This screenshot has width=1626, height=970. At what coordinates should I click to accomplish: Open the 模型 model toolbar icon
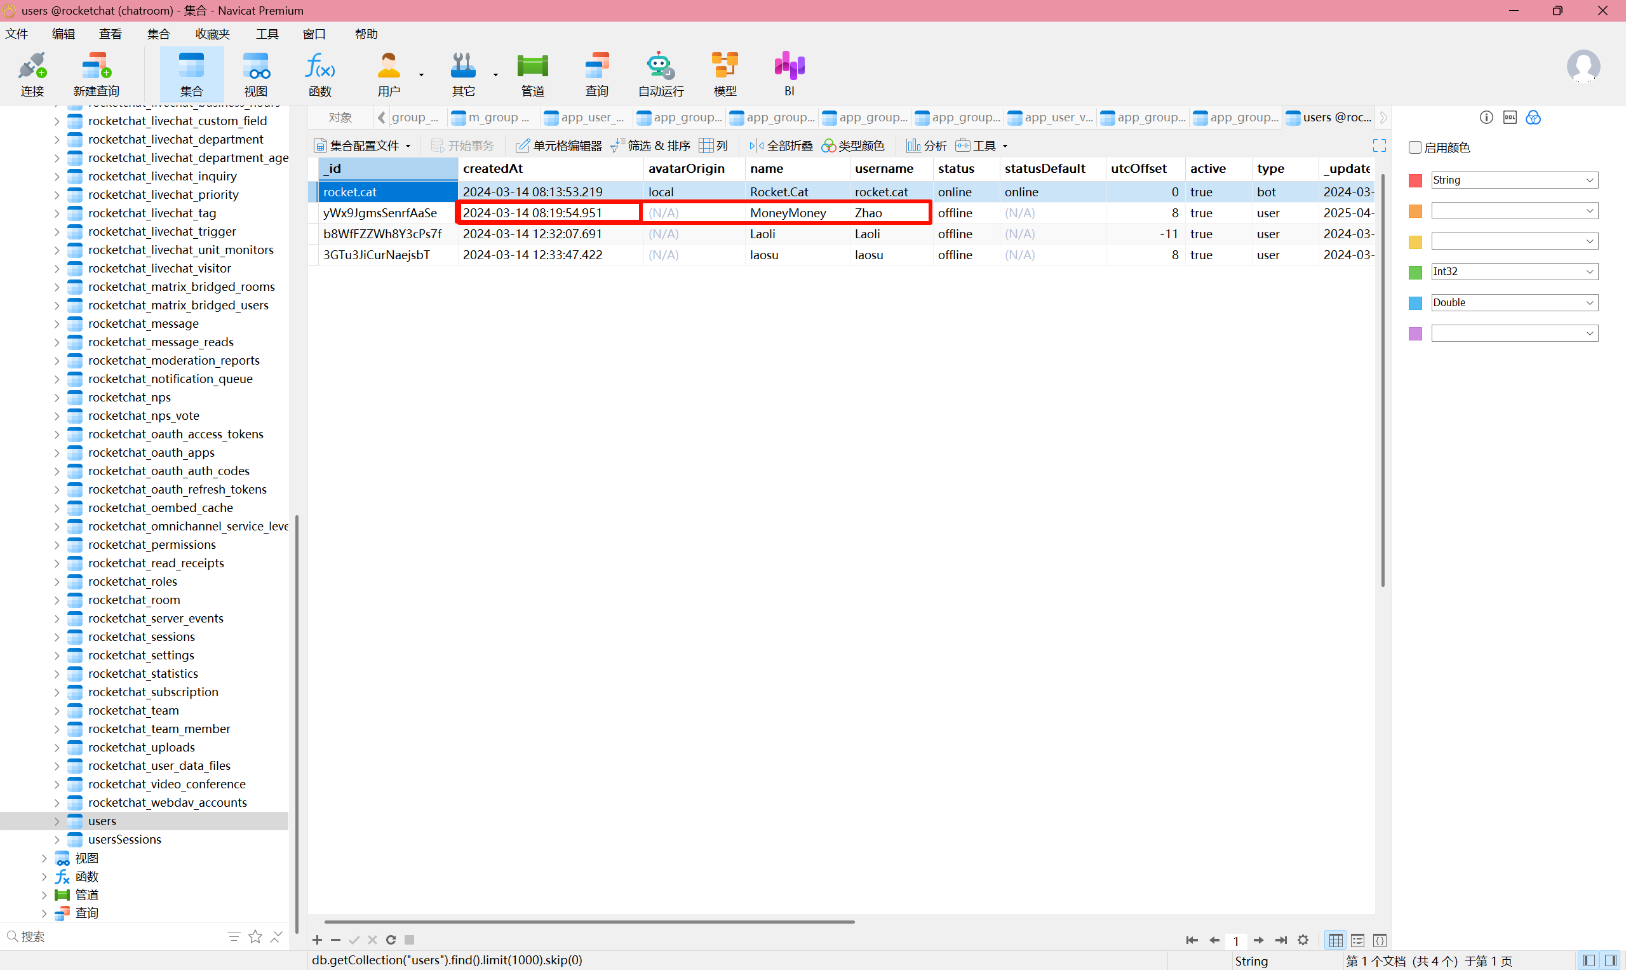coord(725,73)
